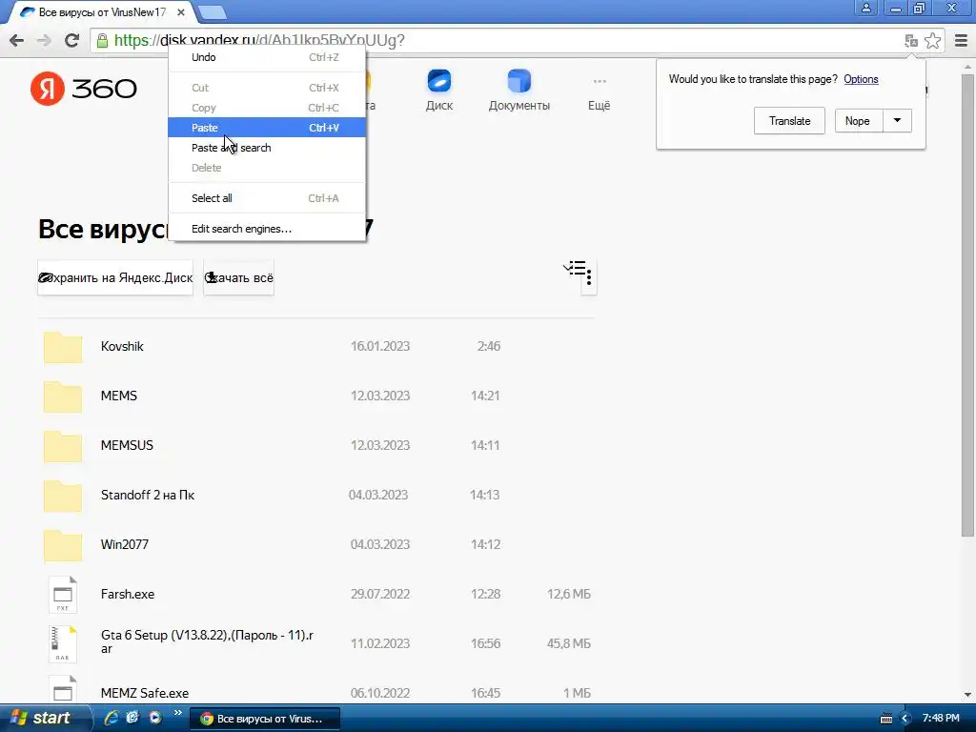Open the Standoff 2 на Пк folder icon

(63, 496)
